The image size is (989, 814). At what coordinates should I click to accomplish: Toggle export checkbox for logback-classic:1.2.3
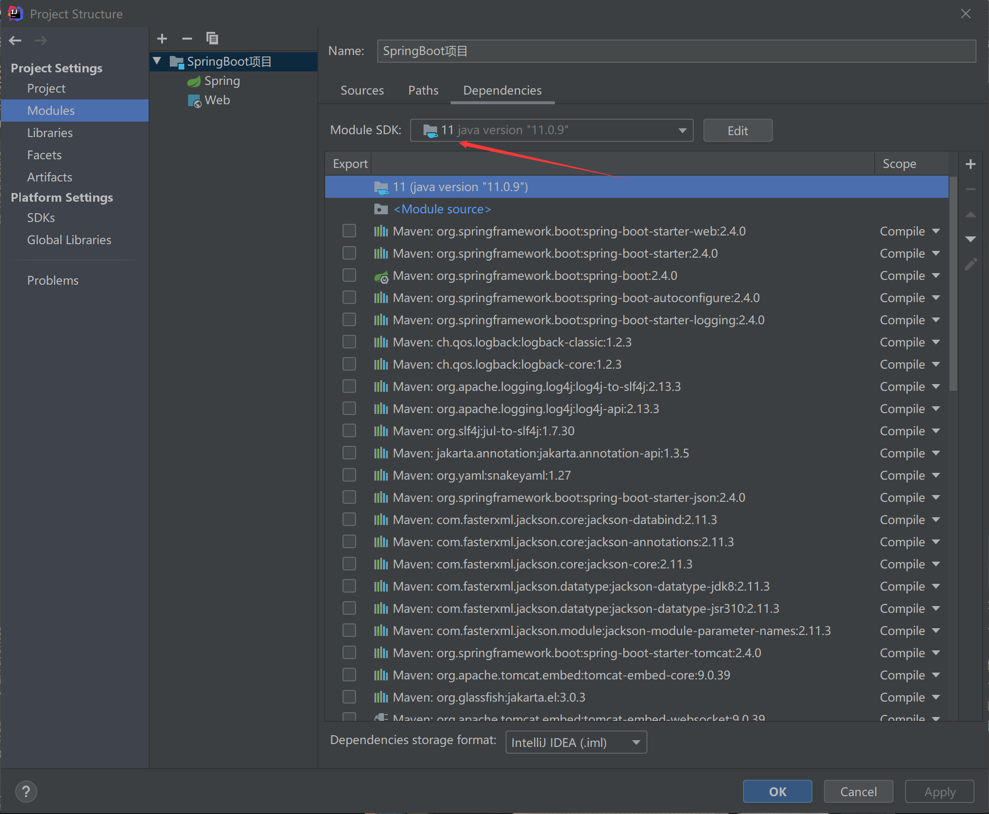coord(349,342)
